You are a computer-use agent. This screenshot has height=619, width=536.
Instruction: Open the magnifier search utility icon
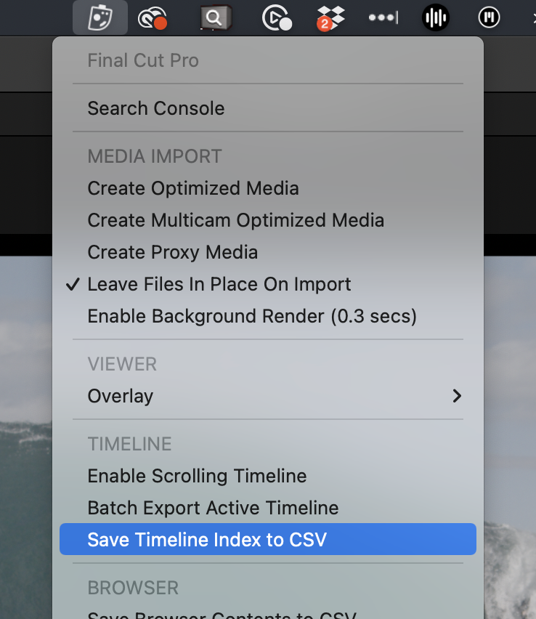point(215,17)
